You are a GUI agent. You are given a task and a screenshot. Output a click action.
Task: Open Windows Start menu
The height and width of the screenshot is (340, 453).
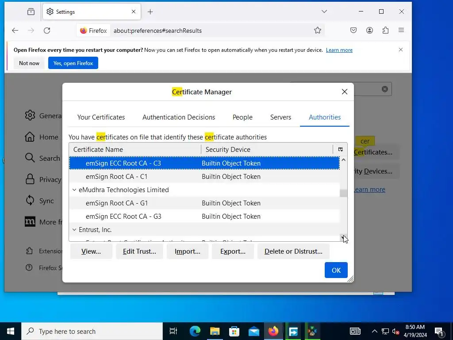pyautogui.click(x=11, y=331)
